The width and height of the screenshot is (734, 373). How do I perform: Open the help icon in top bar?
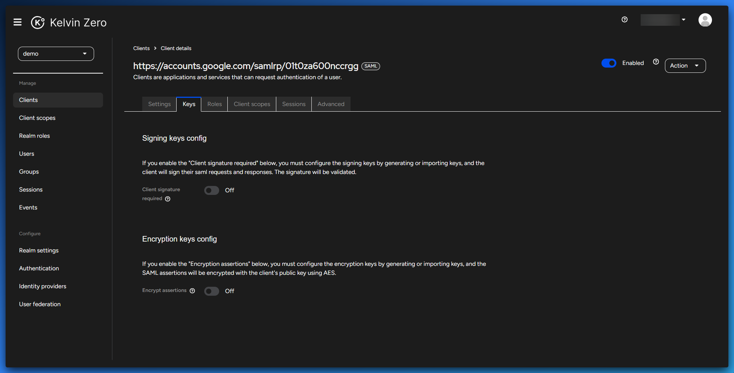624,19
